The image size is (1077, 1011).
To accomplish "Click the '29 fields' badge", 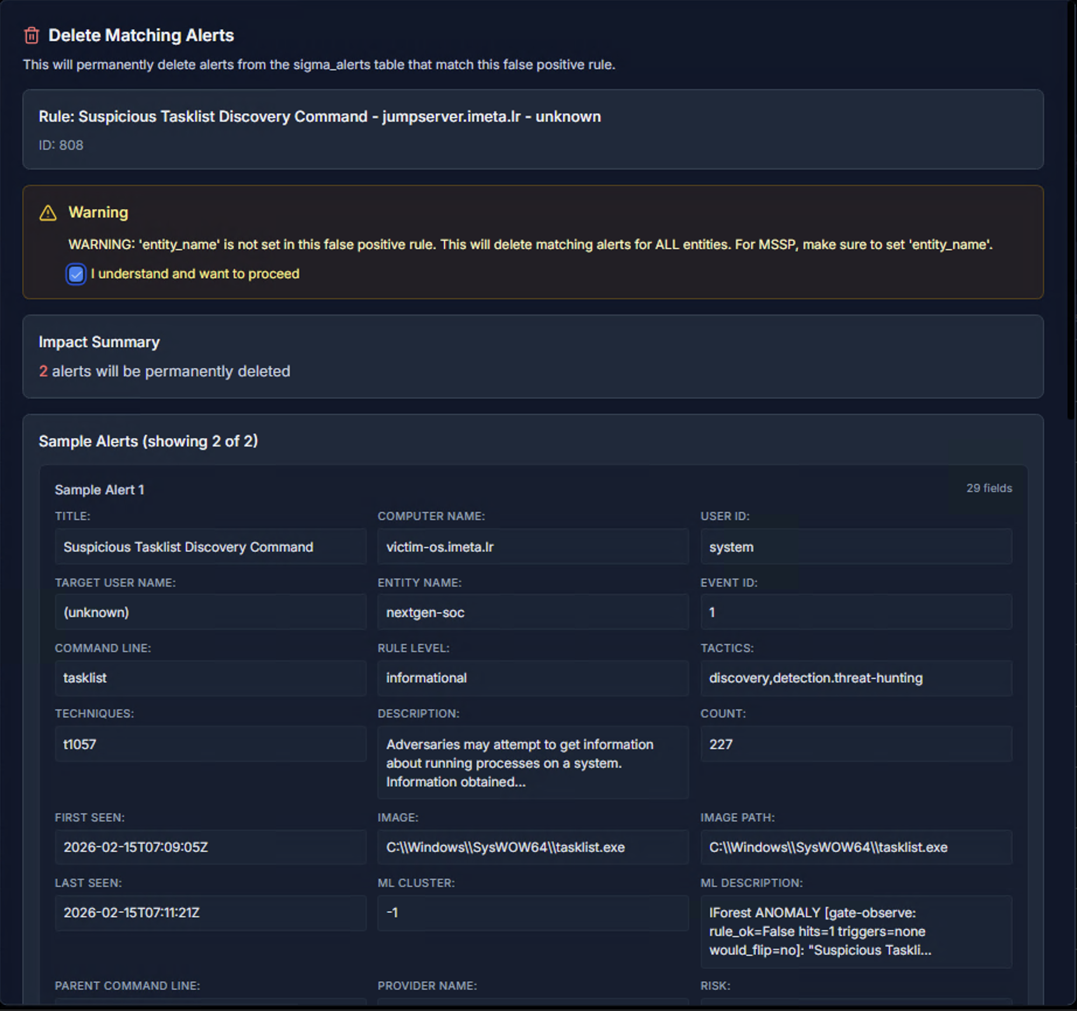I will [x=989, y=488].
